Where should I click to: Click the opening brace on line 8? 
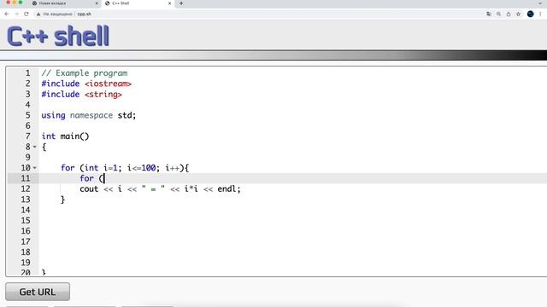44,147
